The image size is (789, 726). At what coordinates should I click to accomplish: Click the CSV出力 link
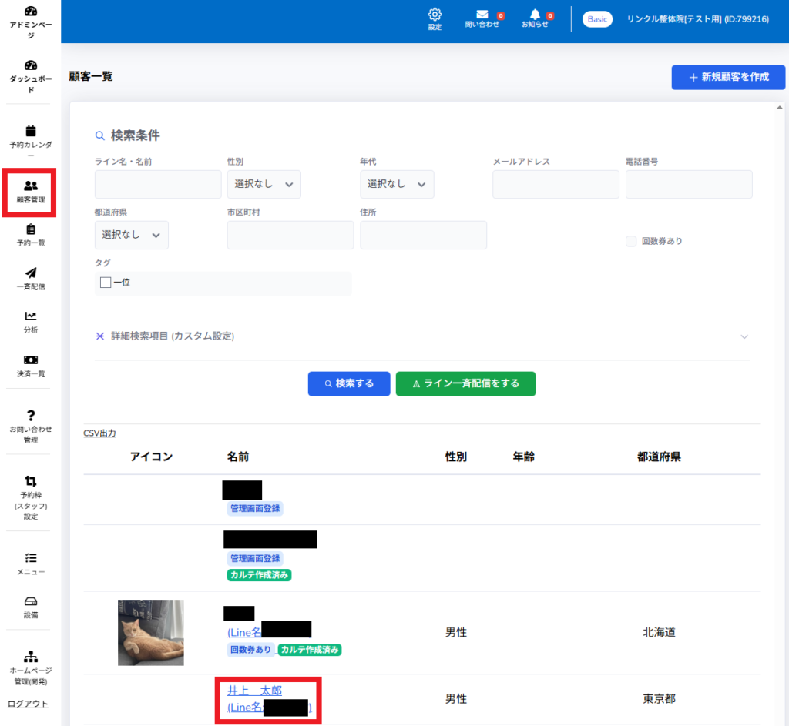coord(99,433)
